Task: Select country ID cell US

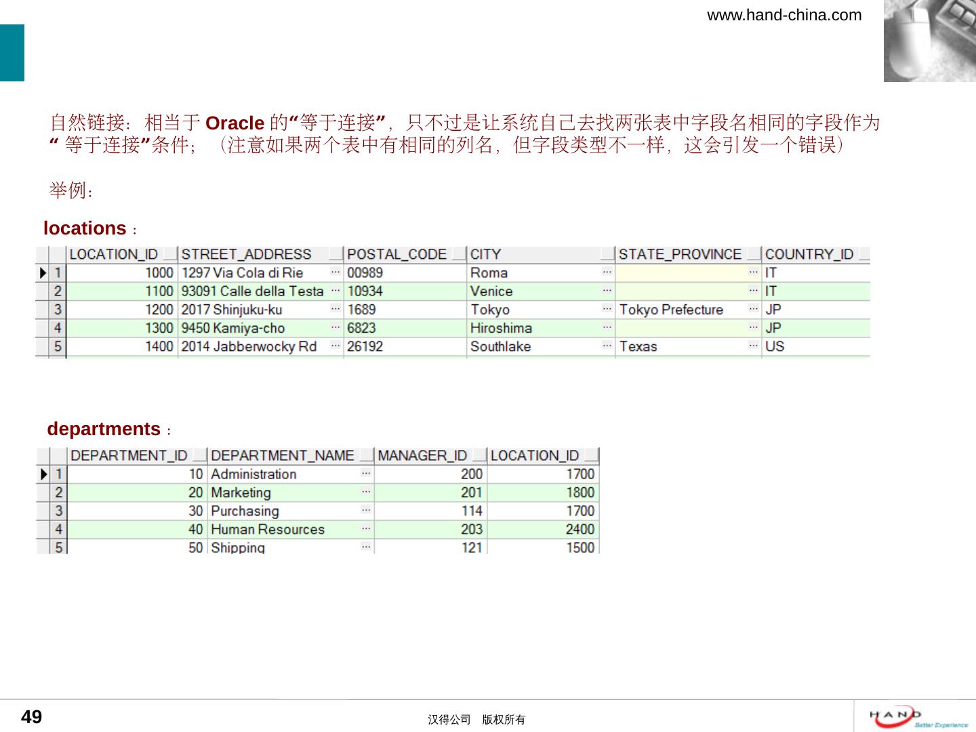Action: point(816,346)
